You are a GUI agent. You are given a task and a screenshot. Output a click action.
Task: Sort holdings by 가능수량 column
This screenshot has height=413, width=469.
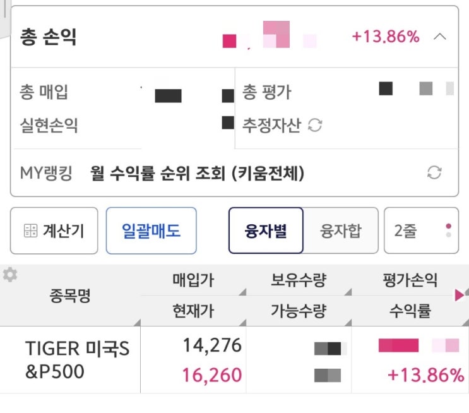299,311
